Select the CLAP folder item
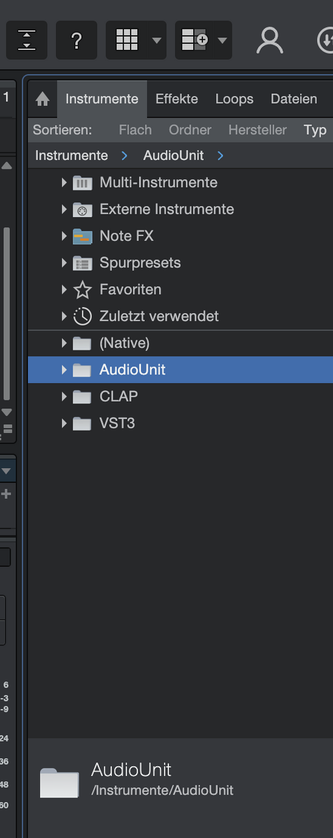The height and width of the screenshot is (838, 333). (x=180, y=396)
